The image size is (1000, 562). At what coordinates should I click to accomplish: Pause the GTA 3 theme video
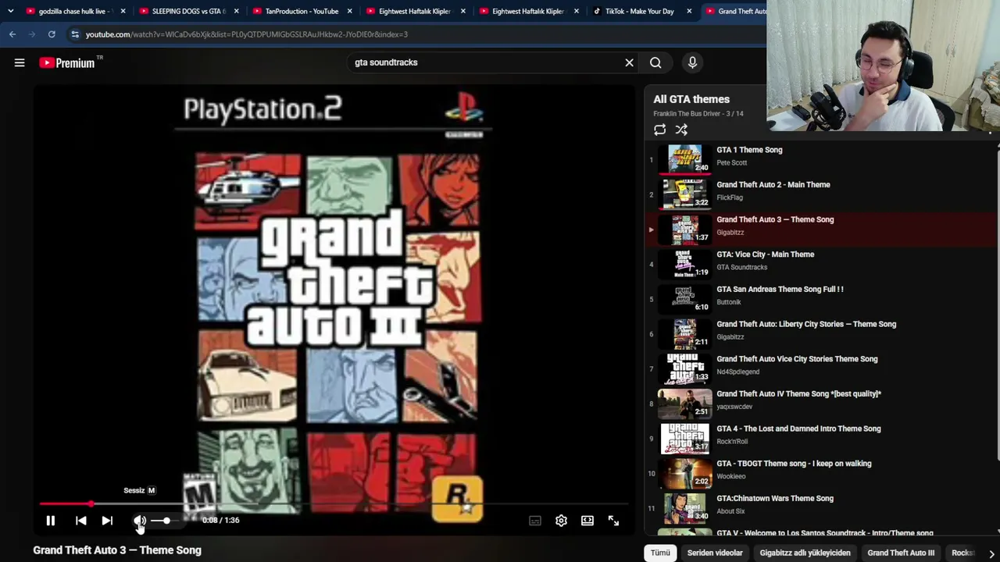pos(50,521)
